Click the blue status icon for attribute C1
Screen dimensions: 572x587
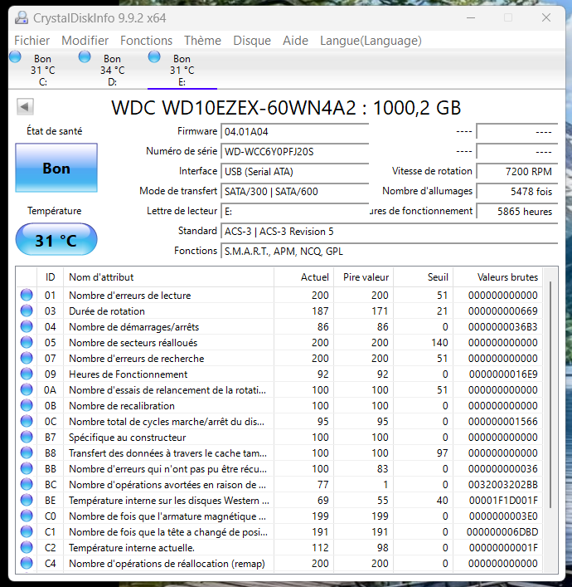pyautogui.click(x=27, y=531)
